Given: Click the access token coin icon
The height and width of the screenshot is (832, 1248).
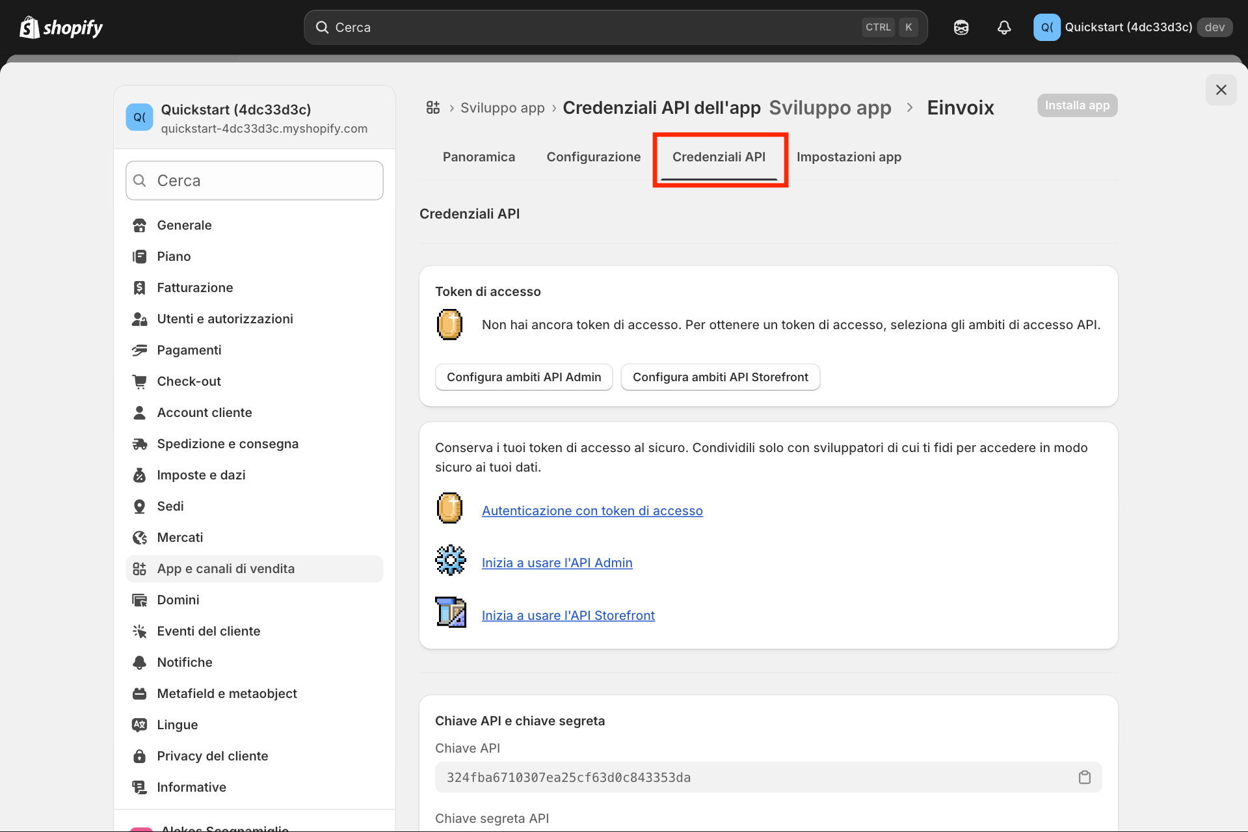Looking at the screenshot, I should click(x=449, y=325).
